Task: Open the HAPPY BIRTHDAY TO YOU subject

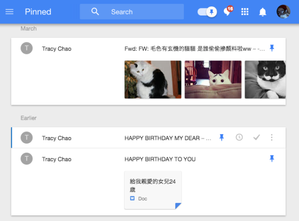Action: coord(160,159)
